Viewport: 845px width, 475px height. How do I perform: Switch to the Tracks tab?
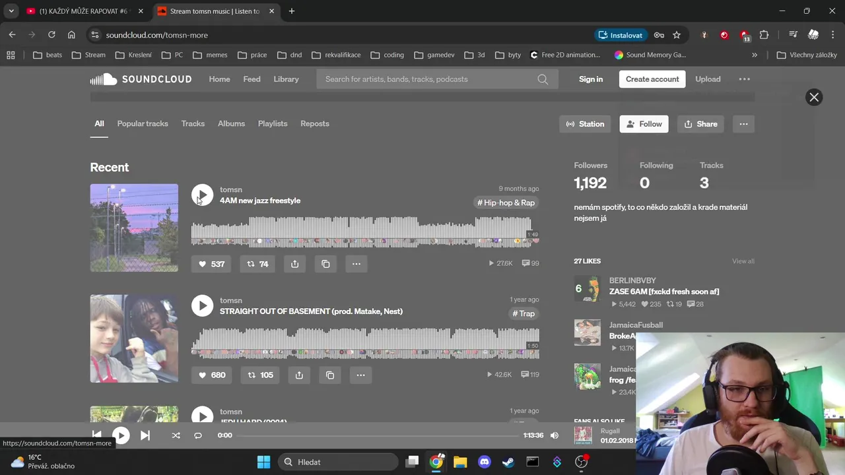pos(193,123)
